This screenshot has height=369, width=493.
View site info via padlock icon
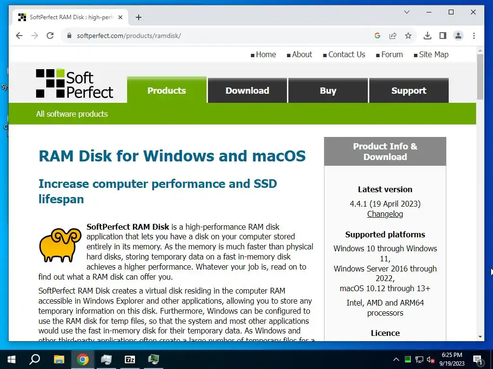(69, 36)
